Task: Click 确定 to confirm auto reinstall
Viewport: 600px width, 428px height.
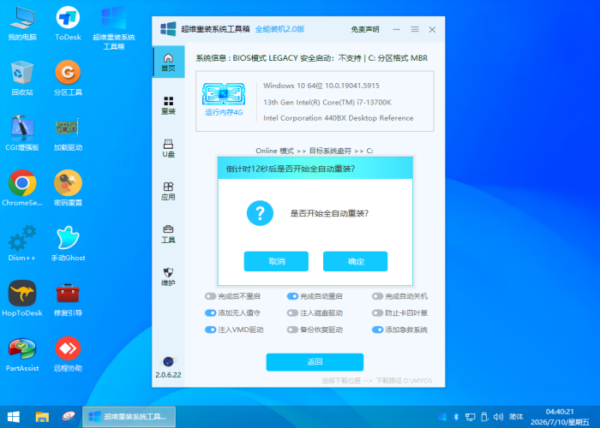Action: coord(355,261)
